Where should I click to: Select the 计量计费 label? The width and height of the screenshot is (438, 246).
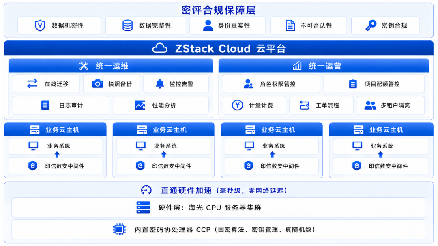pos(261,105)
